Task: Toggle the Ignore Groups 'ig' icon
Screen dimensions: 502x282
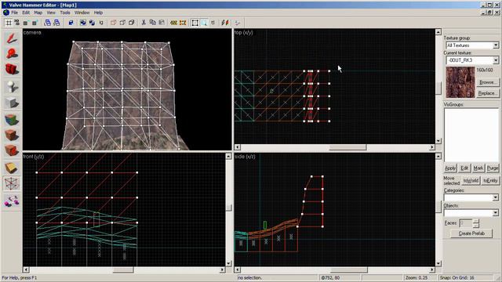Action: (x=101, y=23)
